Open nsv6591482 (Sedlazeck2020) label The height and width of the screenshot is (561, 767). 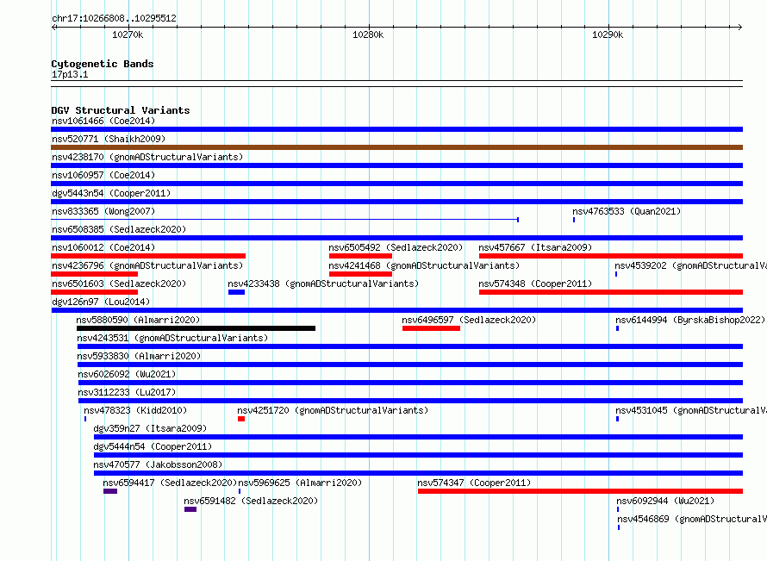(x=251, y=501)
